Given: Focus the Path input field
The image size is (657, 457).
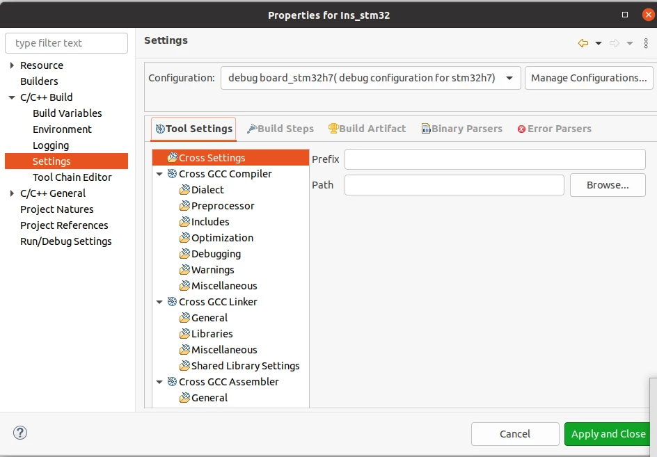Looking at the screenshot, I should coord(454,185).
